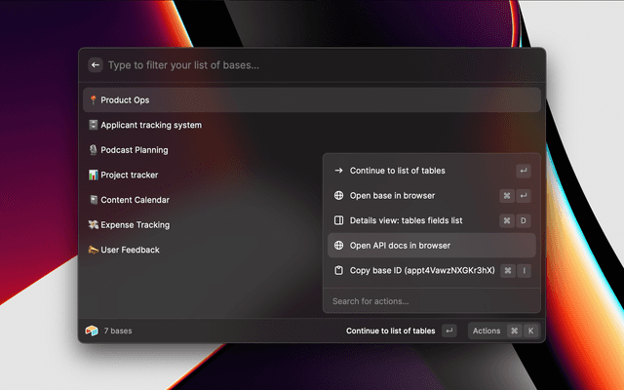Image resolution: width=624 pixels, height=390 pixels.
Task: Open the Expense Tracking base
Action: (x=135, y=225)
